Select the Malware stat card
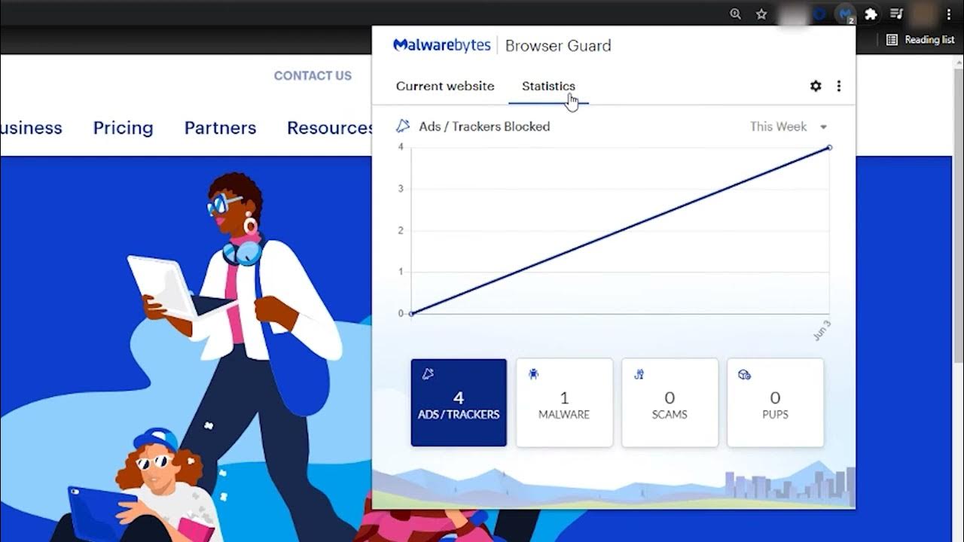This screenshot has width=964, height=542. 564,403
